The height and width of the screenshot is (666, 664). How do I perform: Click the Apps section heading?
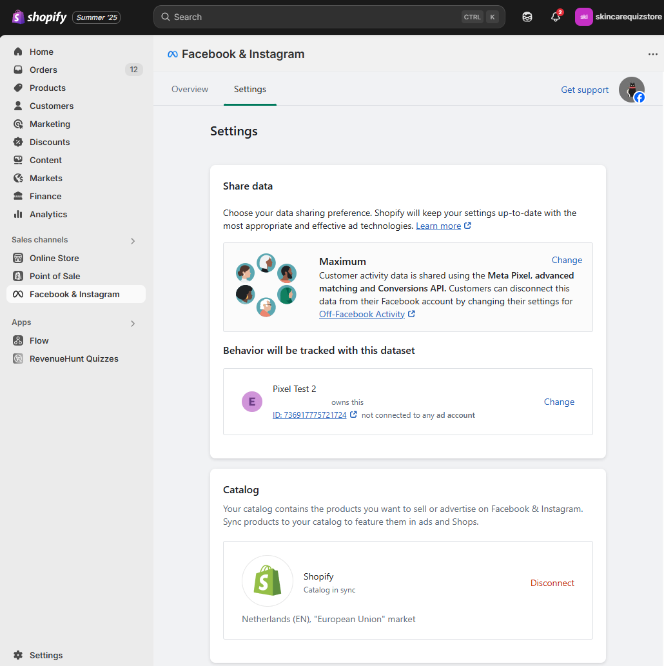pos(21,322)
